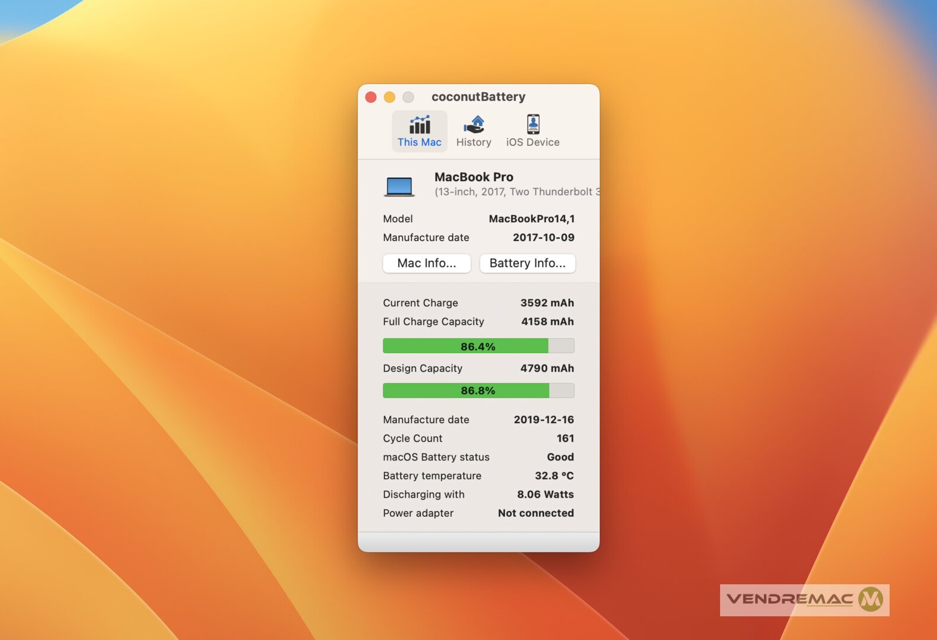The width and height of the screenshot is (937, 640).
Task: Open the Battery Info... dialog
Action: [x=527, y=263]
